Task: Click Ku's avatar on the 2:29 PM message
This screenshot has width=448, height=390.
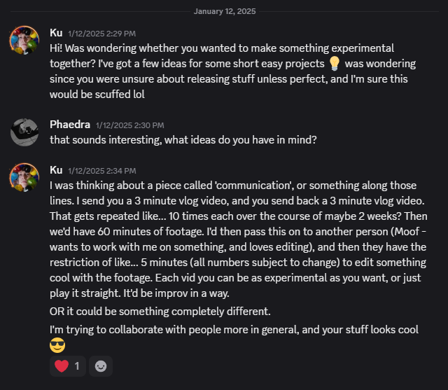Action: pos(24,41)
